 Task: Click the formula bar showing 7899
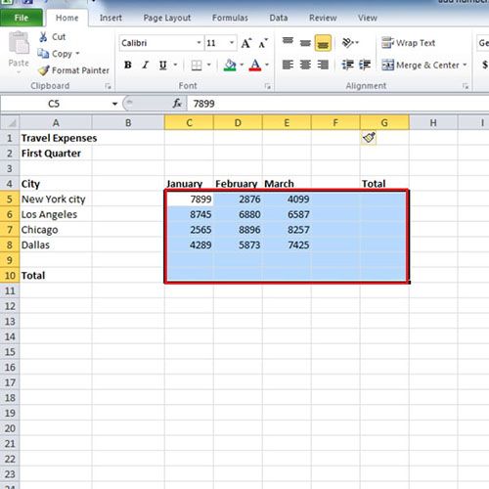(x=337, y=104)
